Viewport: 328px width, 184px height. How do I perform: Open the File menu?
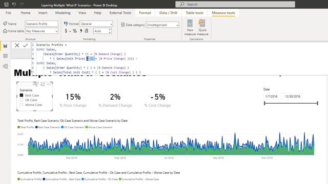click(x=8, y=13)
